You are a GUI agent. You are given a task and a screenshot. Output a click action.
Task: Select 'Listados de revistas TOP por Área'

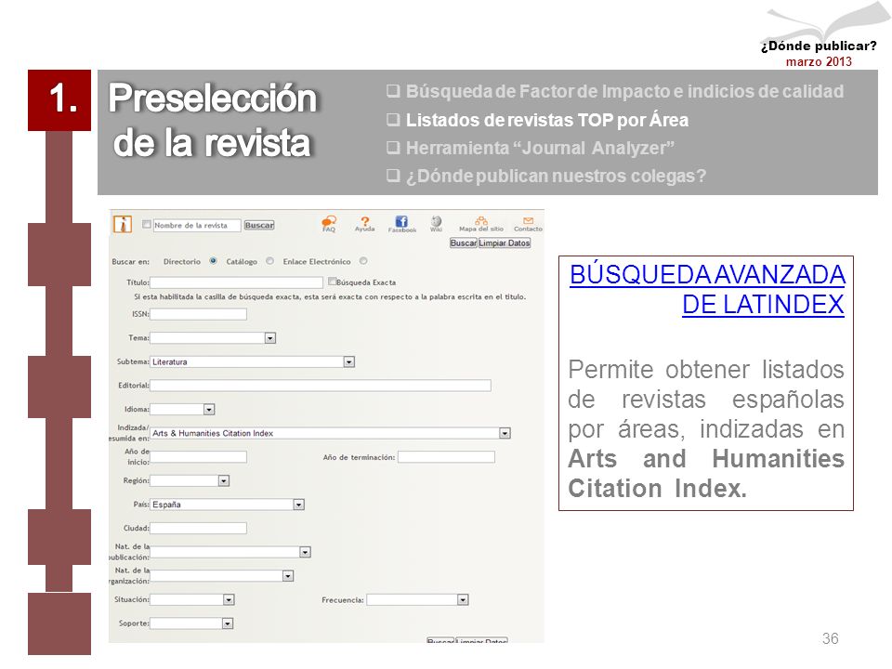point(538,120)
